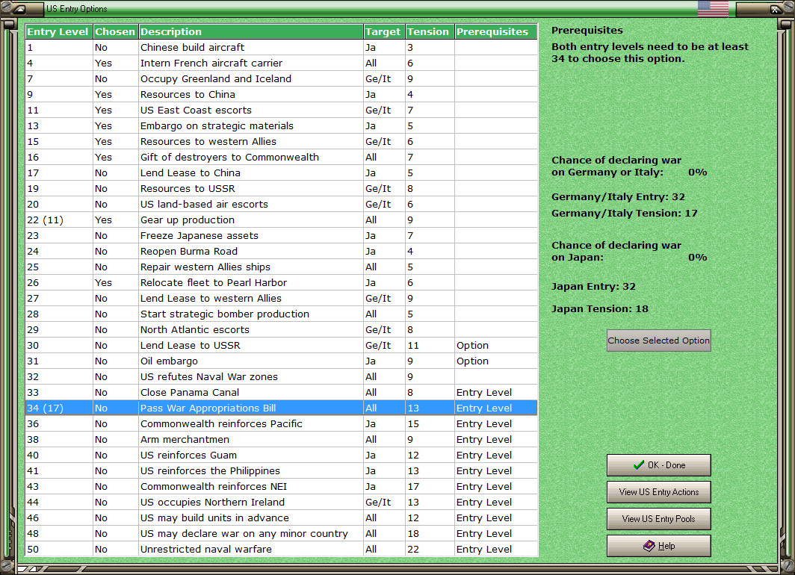Select US occupies Northern Ireland row
The height and width of the screenshot is (575, 795).
(282, 503)
